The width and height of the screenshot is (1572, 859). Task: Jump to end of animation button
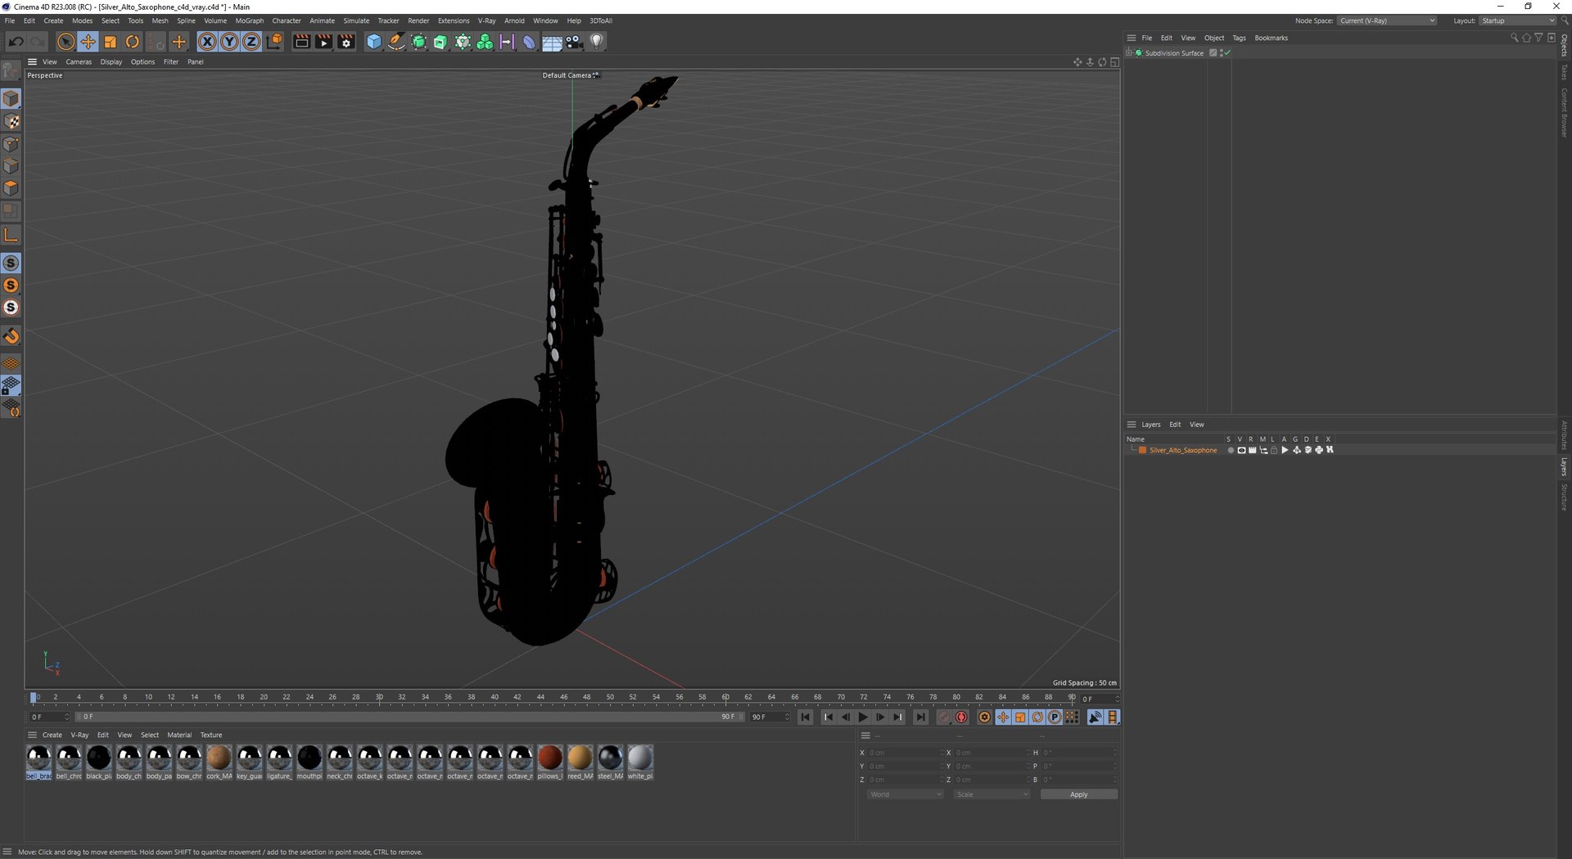pyautogui.click(x=920, y=717)
